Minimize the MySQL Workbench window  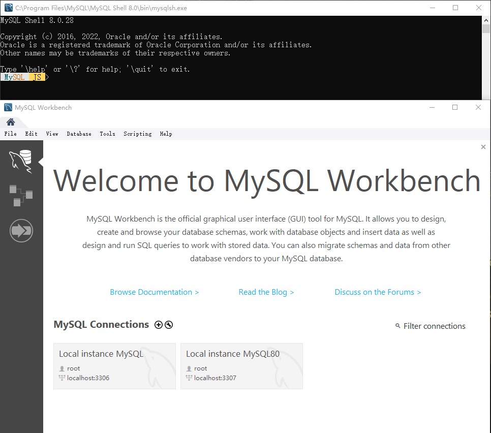(432, 107)
